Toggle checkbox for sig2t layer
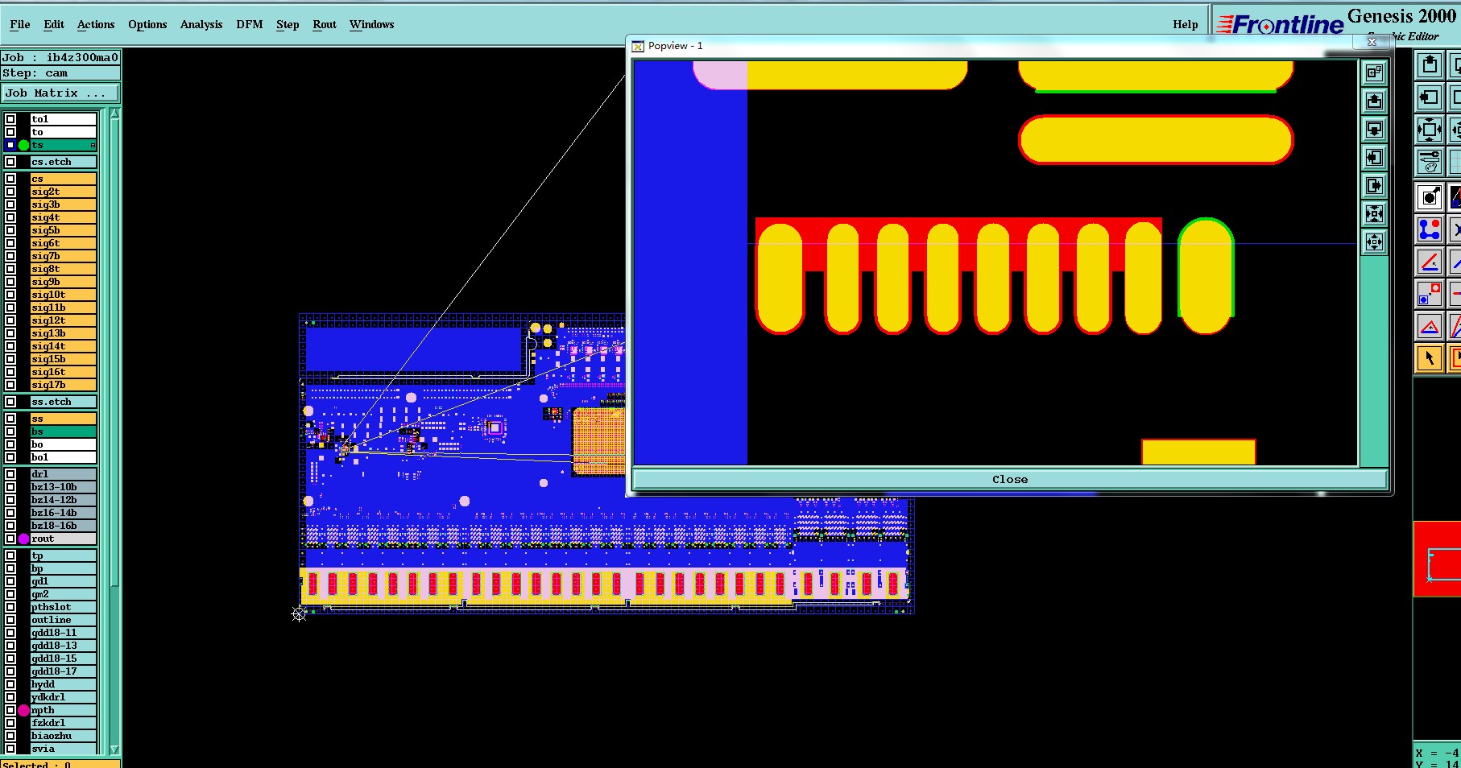1461x768 pixels. [10, 192]
